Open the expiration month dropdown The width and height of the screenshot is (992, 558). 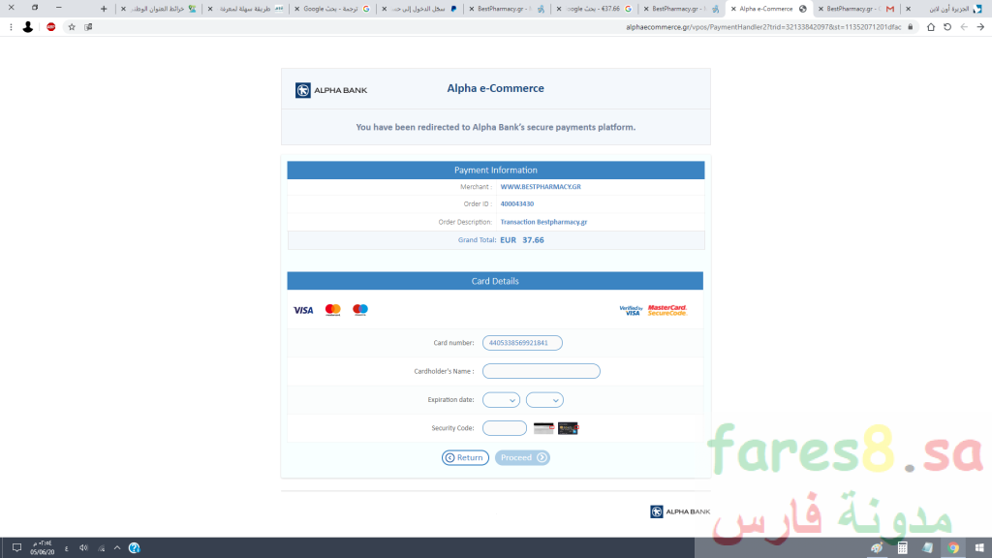(x=501, y=400)
